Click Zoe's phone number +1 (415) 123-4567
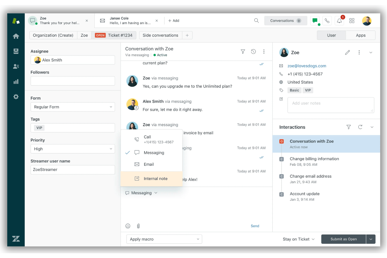 click(305, 74)
